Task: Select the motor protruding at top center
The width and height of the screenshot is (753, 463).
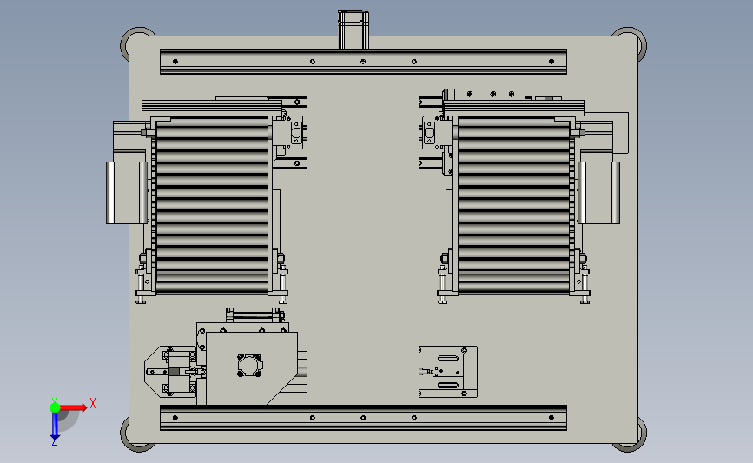Action: click(x=353, y=30)
